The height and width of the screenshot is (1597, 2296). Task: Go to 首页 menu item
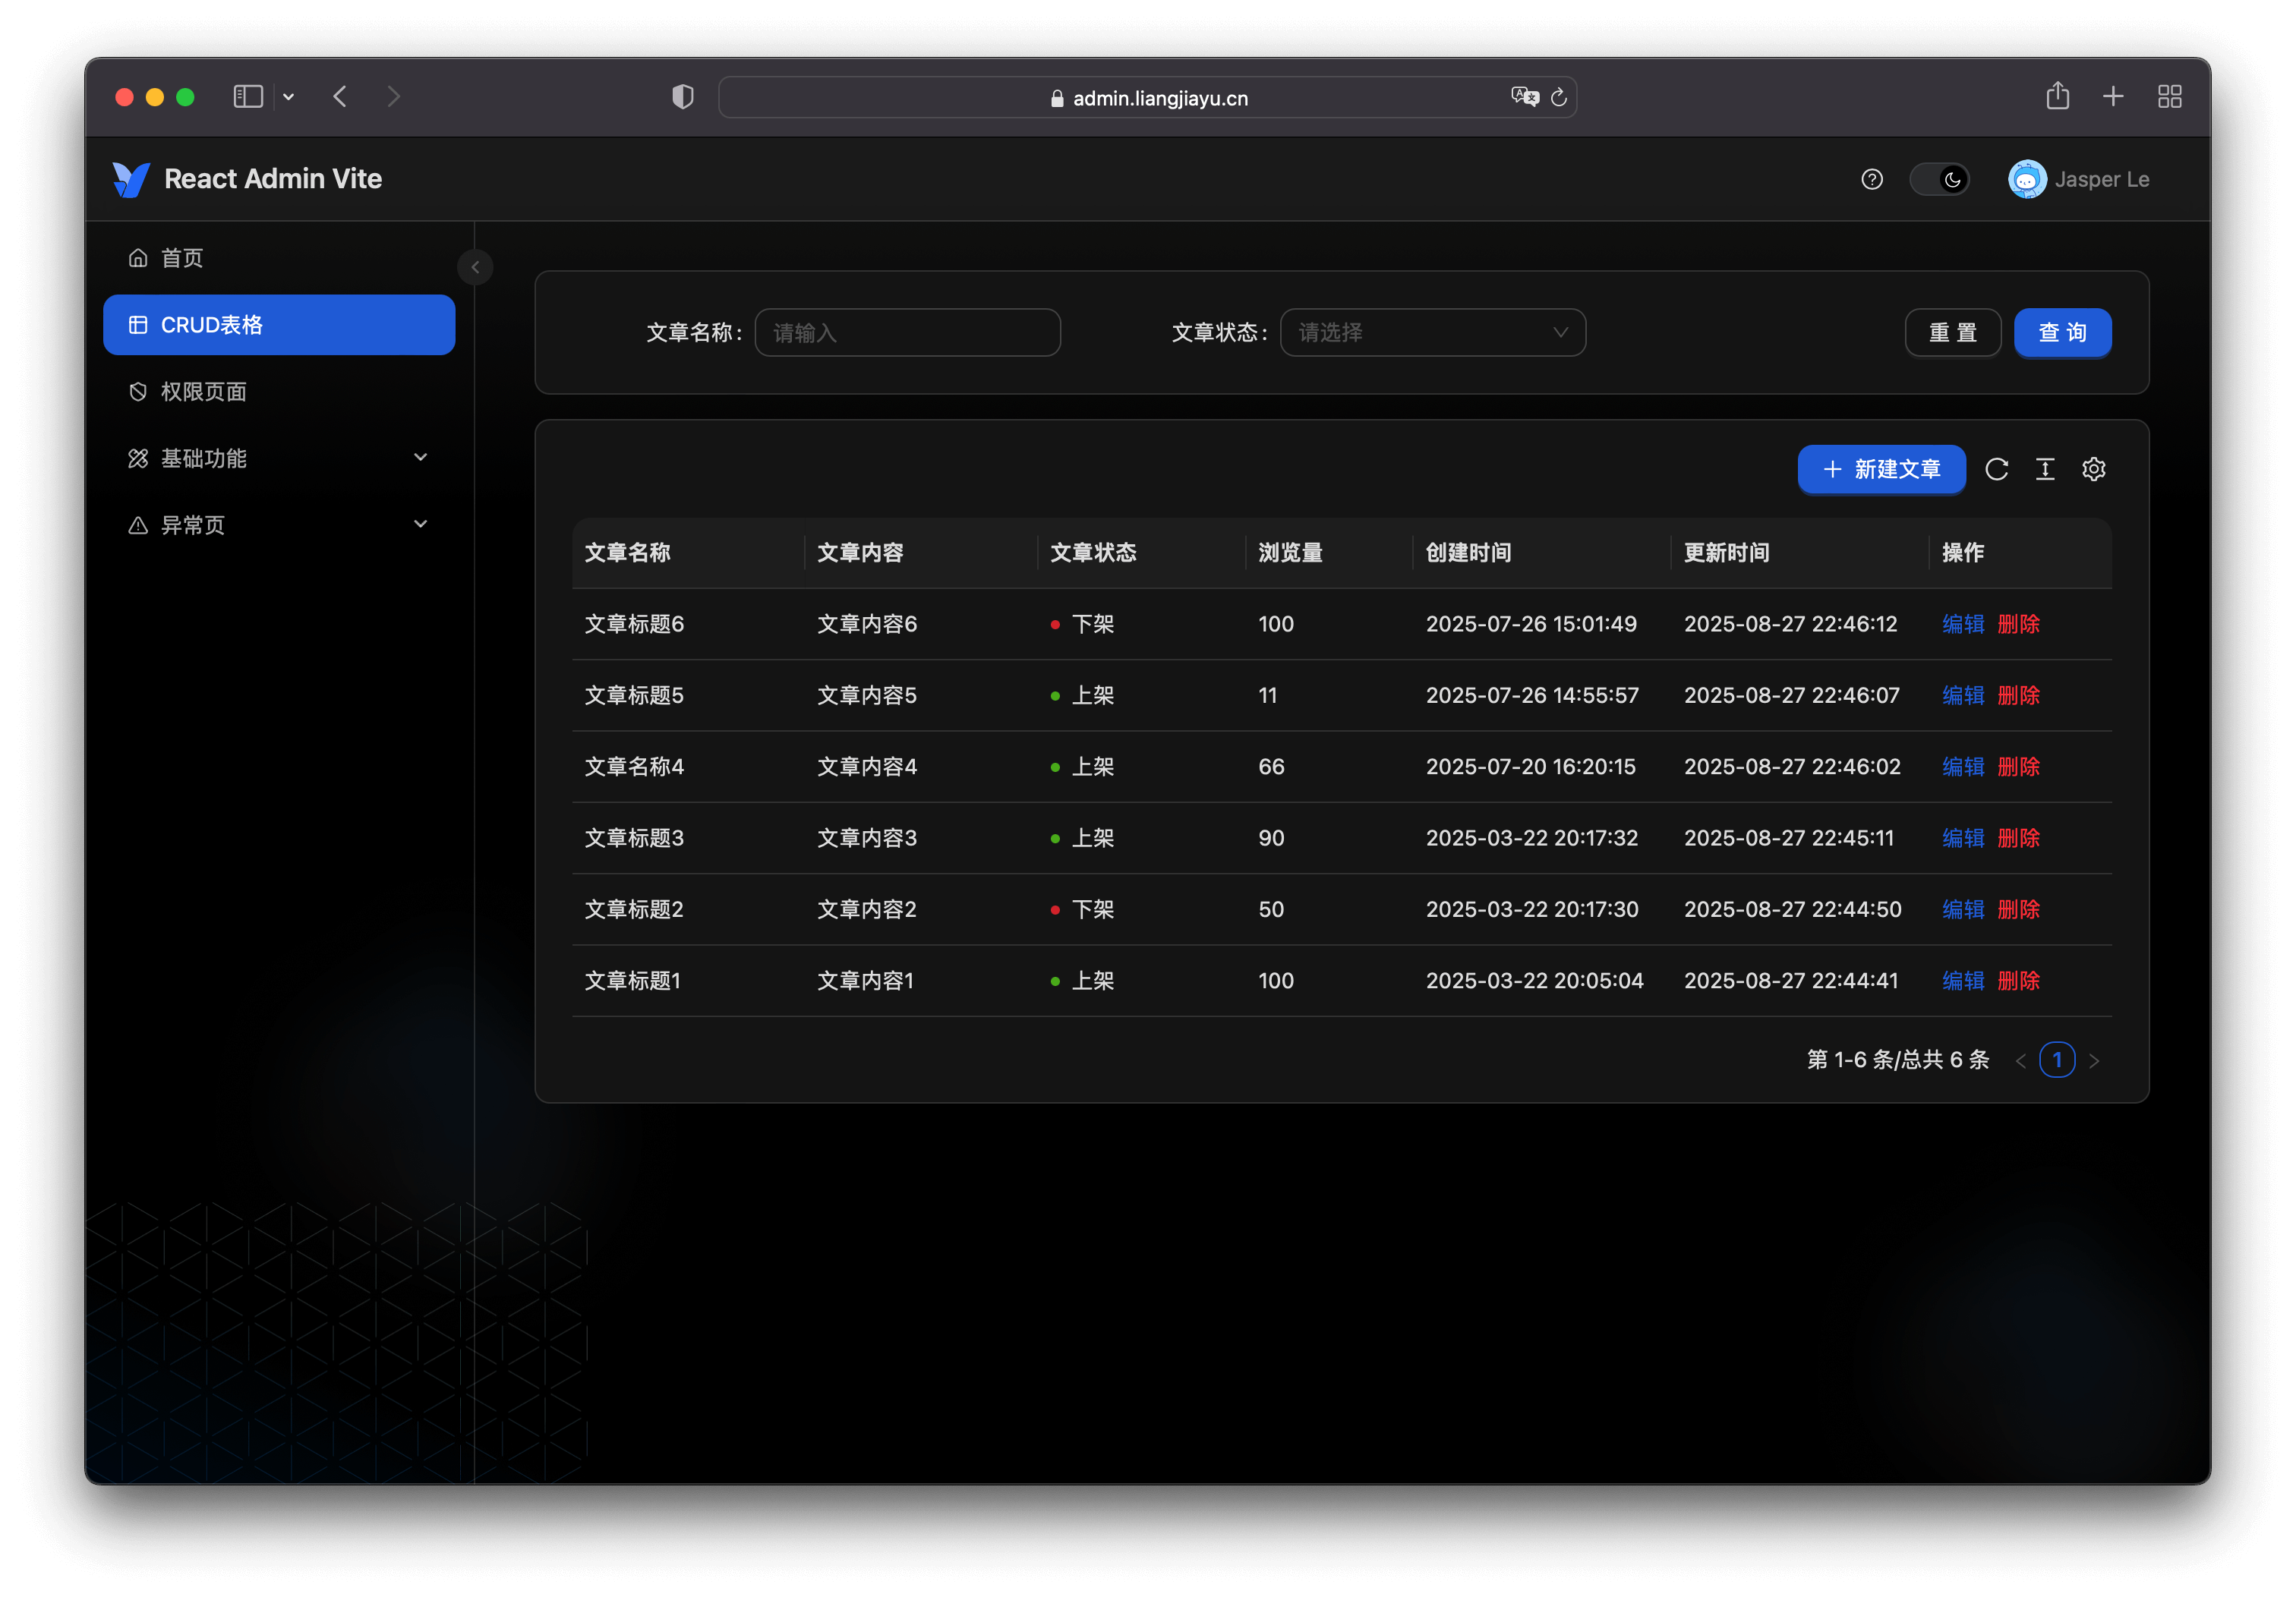point(182,258)
